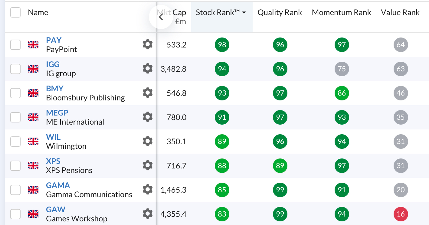Click the Games Workshop gear icon
429x225 pixels.
point(147,214)
